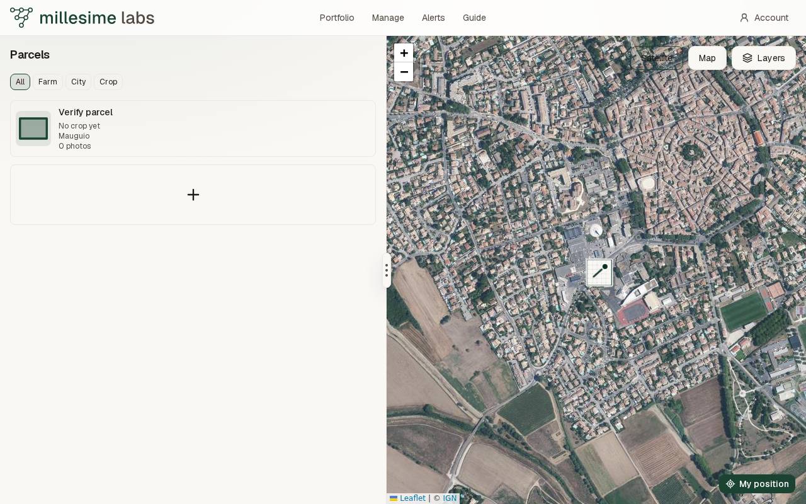Viewport: 806px width, 504px height.
Task: Open the Account page
Action: [764, 18]
